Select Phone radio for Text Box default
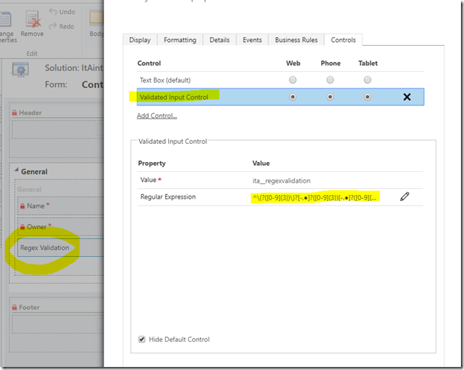Viewport: 464px width, 370px height. coord(330,80)
